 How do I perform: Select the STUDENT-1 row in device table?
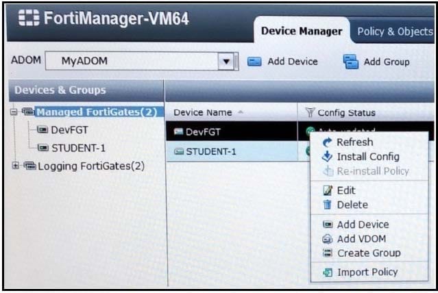(232, 151)
